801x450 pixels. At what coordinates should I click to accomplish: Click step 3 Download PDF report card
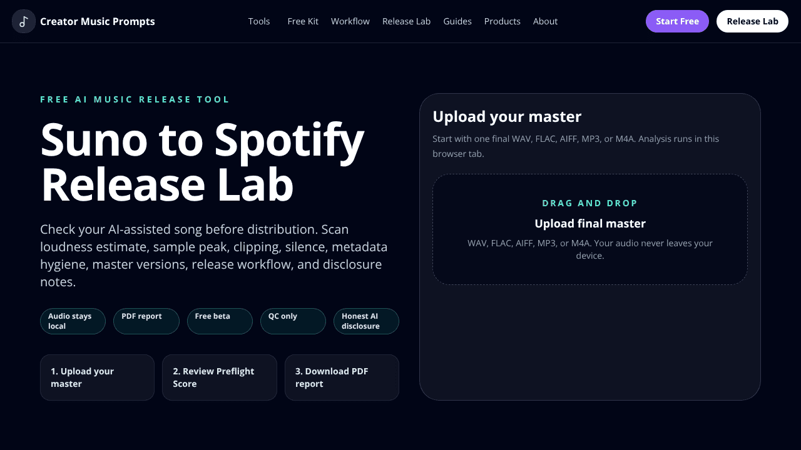[x=342, y=377]
